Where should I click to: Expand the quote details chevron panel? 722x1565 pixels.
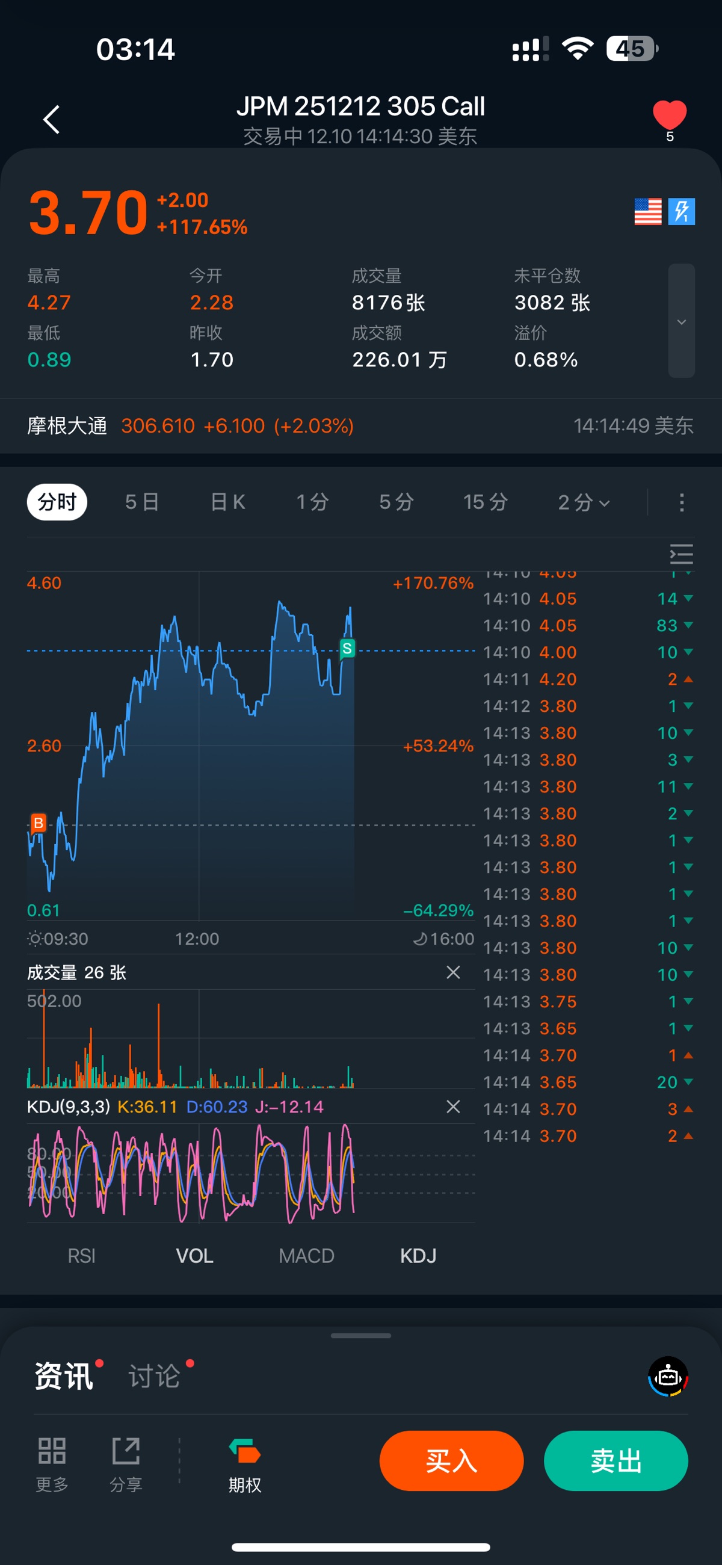681,321
